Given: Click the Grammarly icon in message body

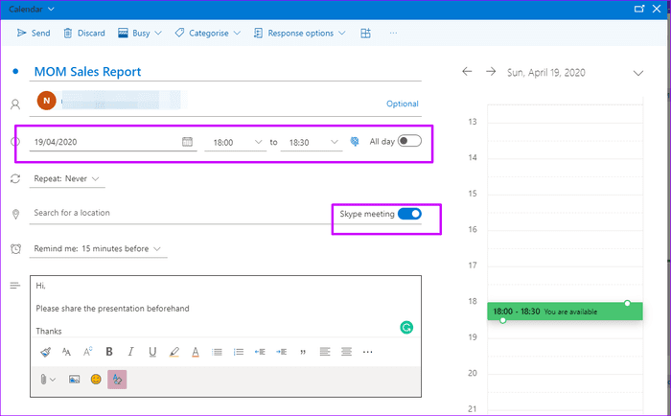Looking at the screenshot, I should click(406, 328).
